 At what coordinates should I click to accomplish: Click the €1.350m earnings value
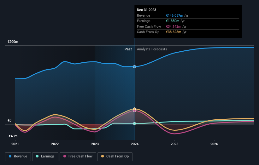(173, 21)
